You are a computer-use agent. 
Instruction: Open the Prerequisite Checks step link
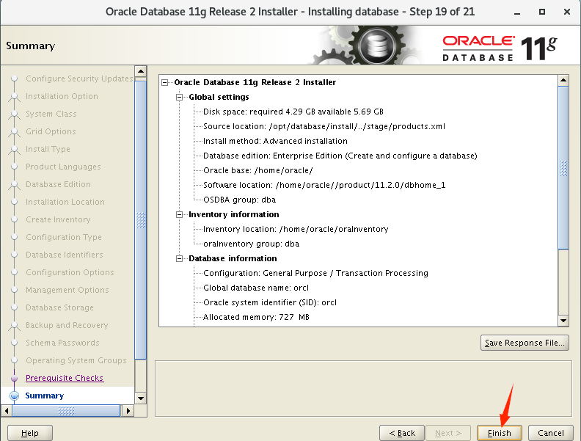[x=65, y=378]
